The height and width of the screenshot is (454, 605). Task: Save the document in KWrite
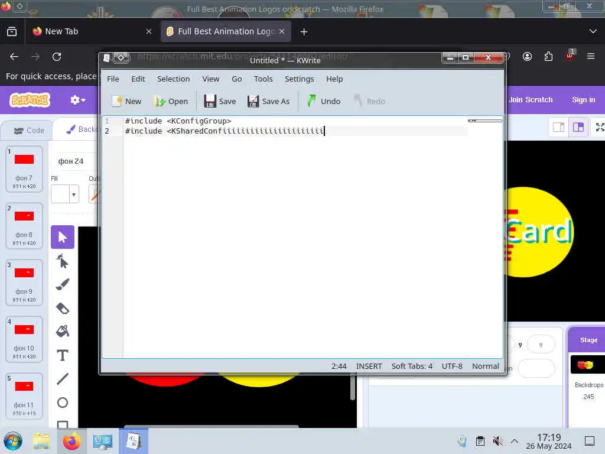point(220,101)
